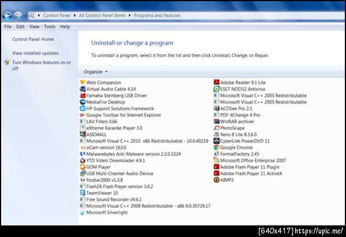The height and width of the screenshot is (237, 346).
Task: Click the Forward navigation button
Action: click(x=18, y=16)
